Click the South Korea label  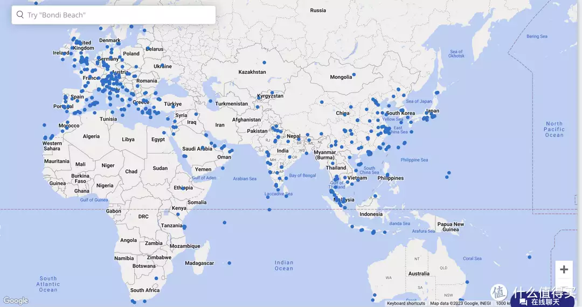coord(400,113)
